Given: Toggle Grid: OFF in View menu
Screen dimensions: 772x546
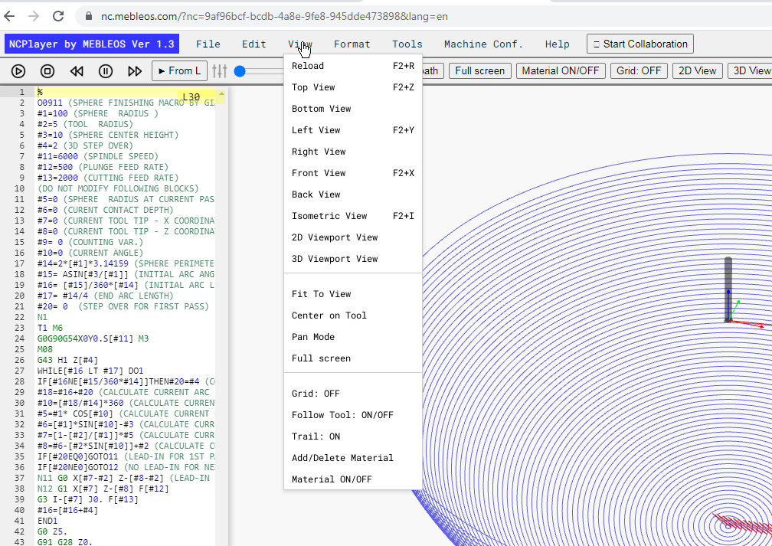Looking at the screenshot, I should tap(353, 394).
